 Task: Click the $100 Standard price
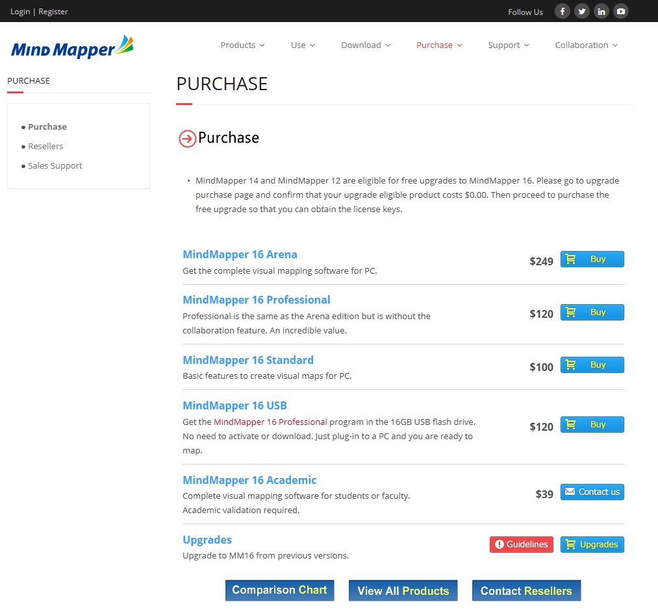coord(541,367)
